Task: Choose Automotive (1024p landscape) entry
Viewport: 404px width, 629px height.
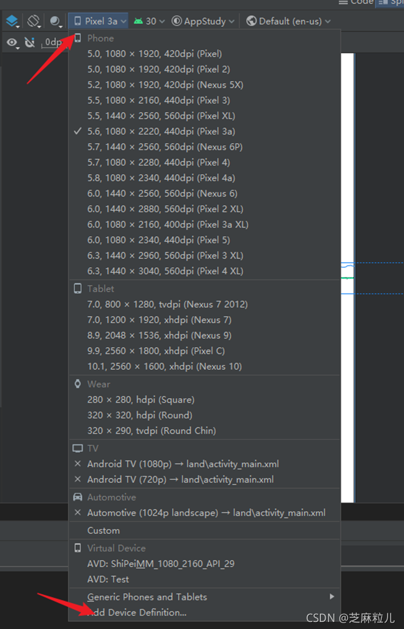Action: click(204, 513)
